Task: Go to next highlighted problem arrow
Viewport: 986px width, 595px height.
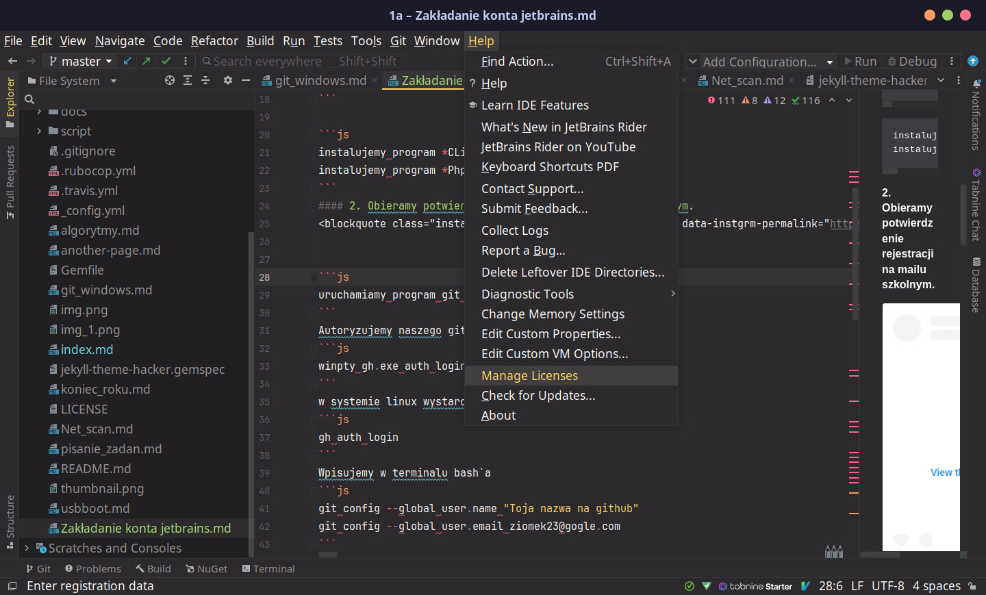Action: pyautogui.click(x=849, y=100)
